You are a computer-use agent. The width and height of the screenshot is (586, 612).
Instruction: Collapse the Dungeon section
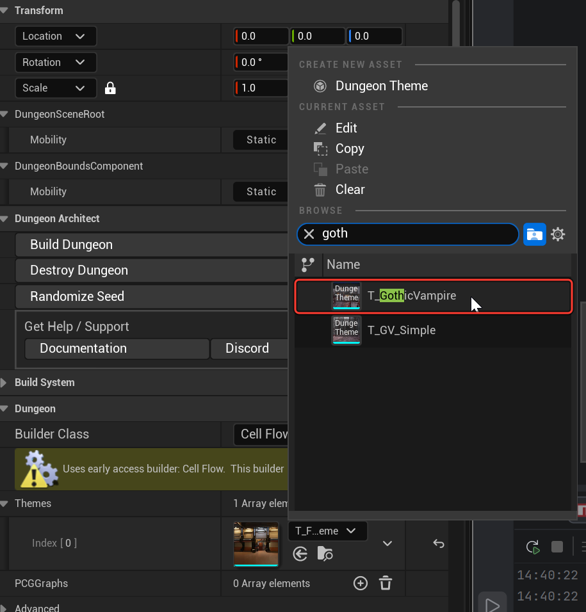4,409
